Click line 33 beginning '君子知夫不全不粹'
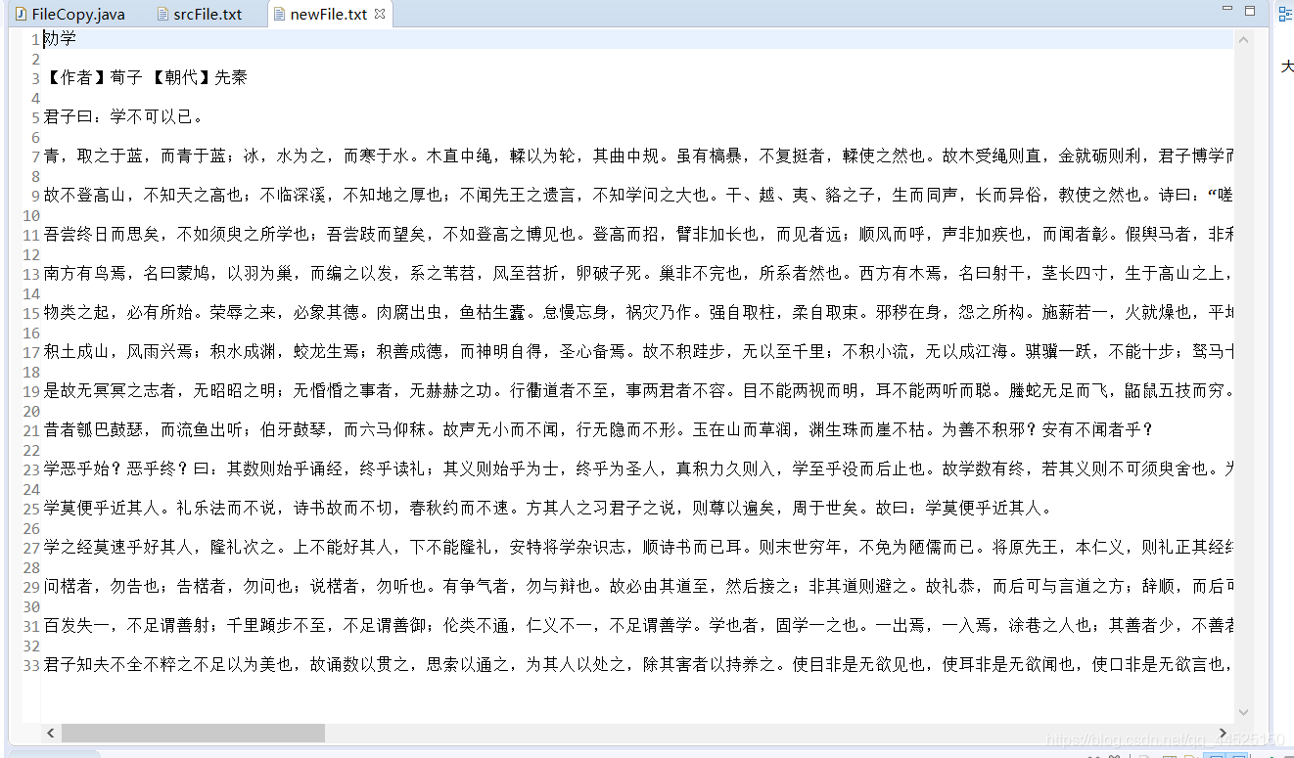This screenshot has width=1294, height=758. (x=637, y=665)
